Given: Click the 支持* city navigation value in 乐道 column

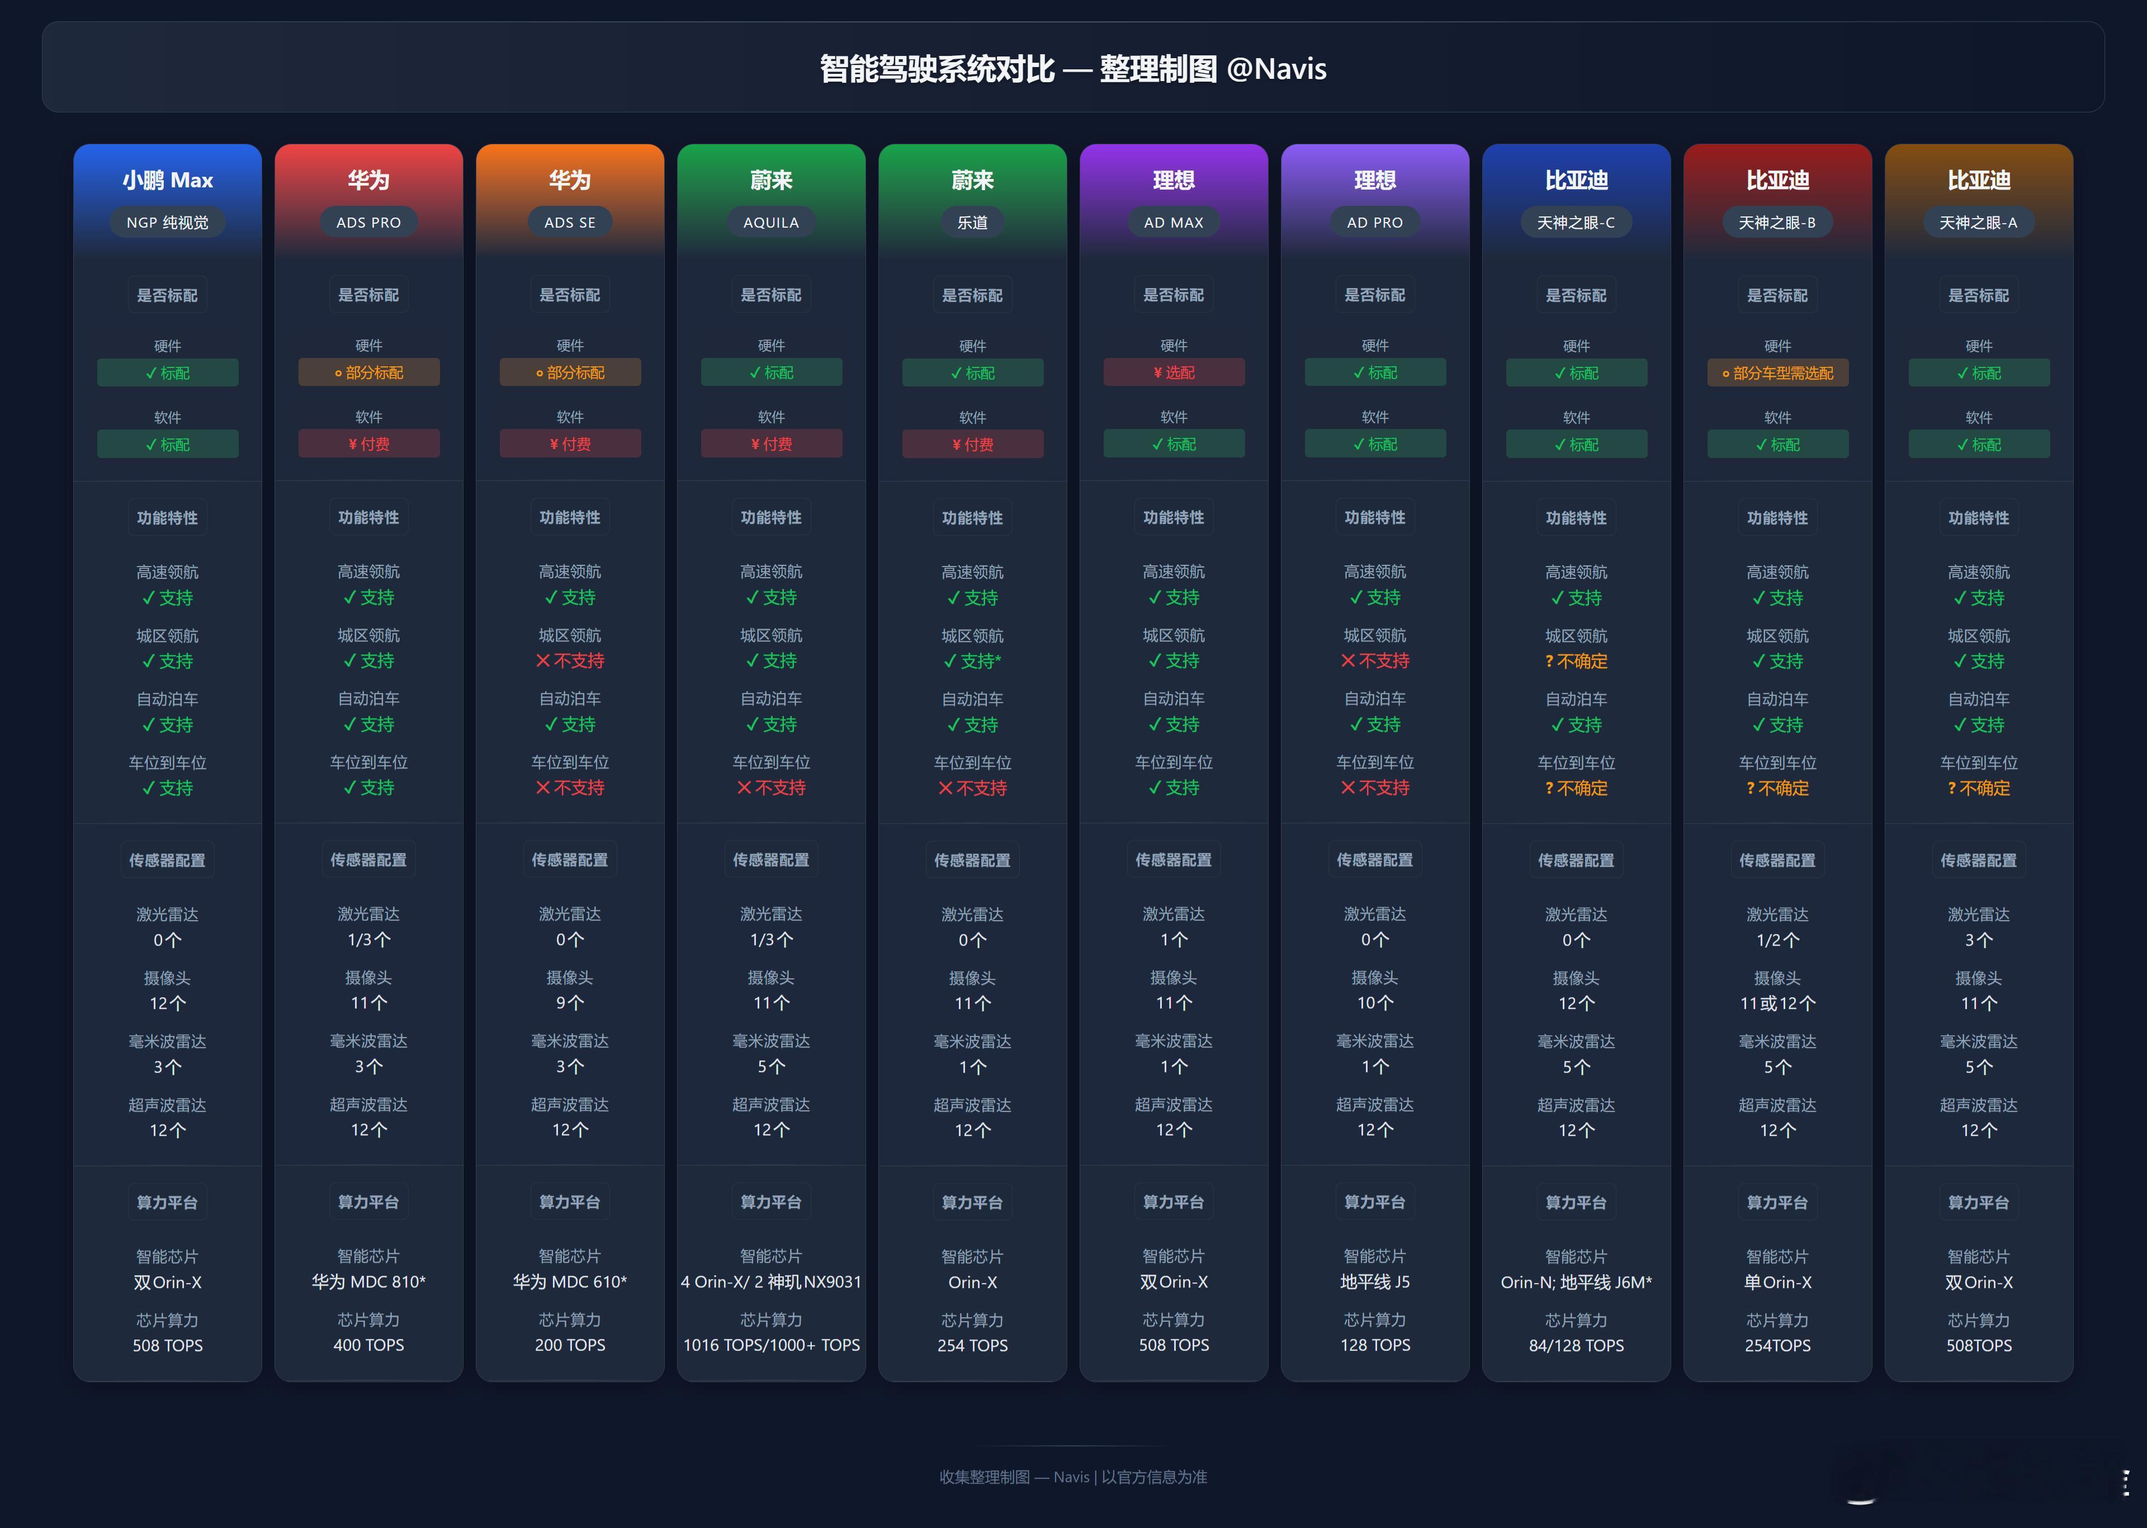Looking at the screenshot, I should point(972,662).
